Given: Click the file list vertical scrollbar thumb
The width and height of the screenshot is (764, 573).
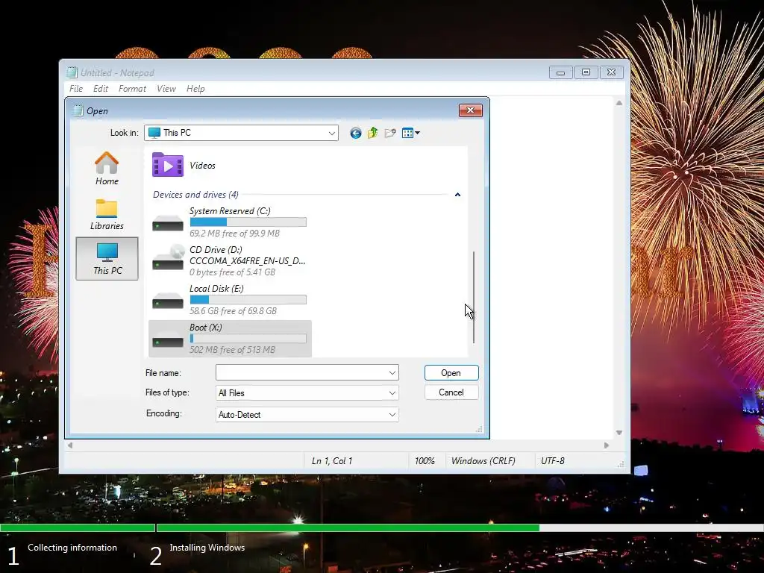Looking at the screenshot, I should pos(474,297).
